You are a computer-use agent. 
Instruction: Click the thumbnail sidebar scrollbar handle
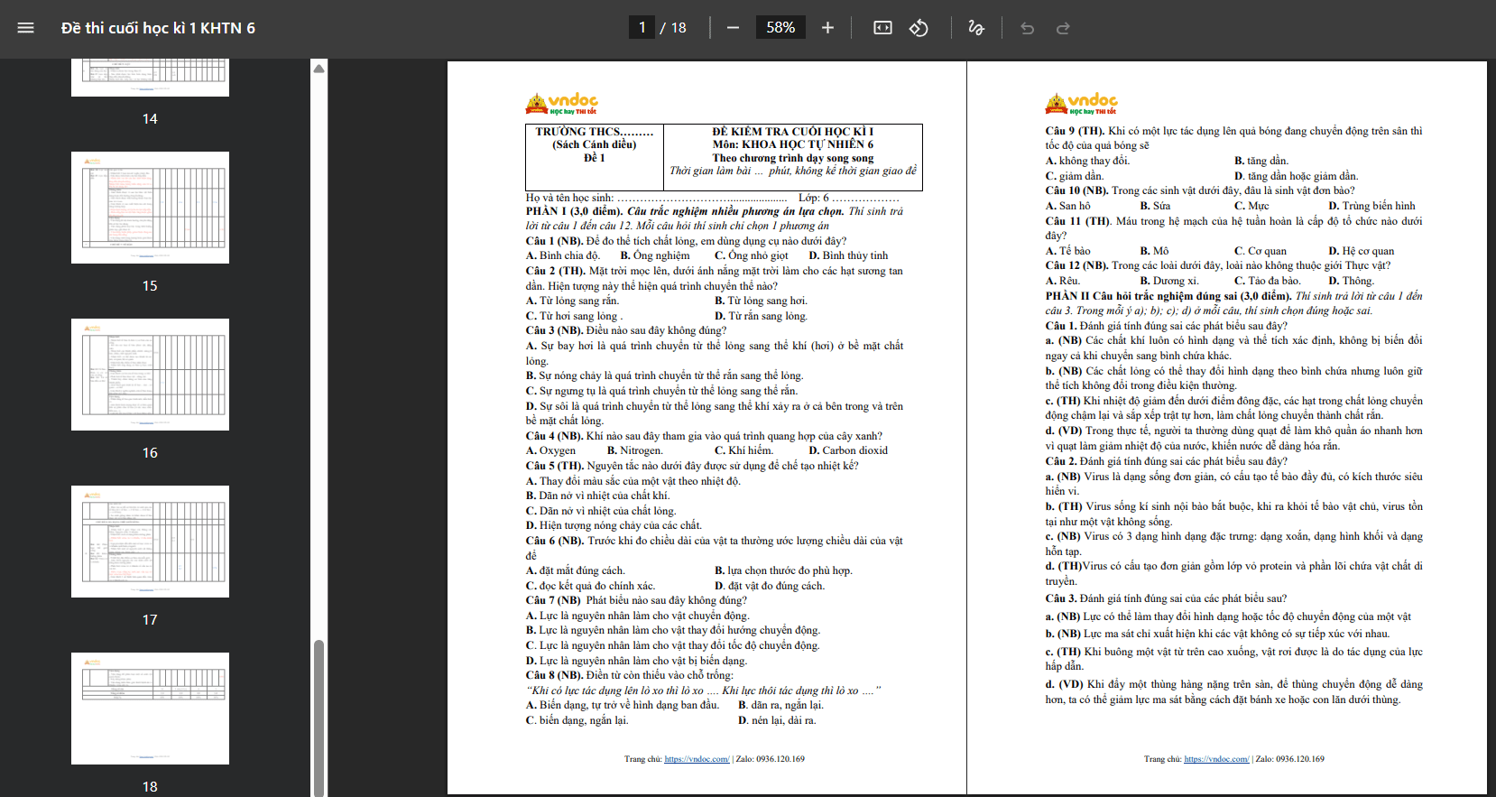coord(319,718)
